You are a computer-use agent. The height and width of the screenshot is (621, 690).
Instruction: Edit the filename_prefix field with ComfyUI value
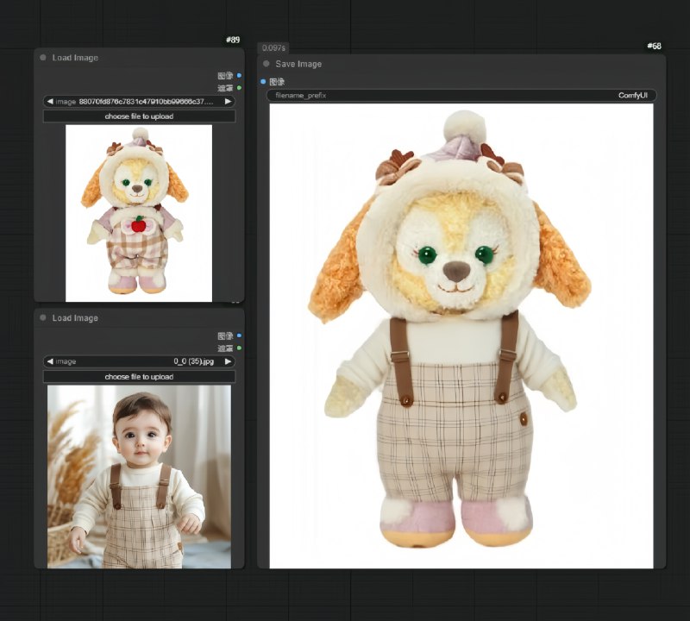(x=461, y=96)
